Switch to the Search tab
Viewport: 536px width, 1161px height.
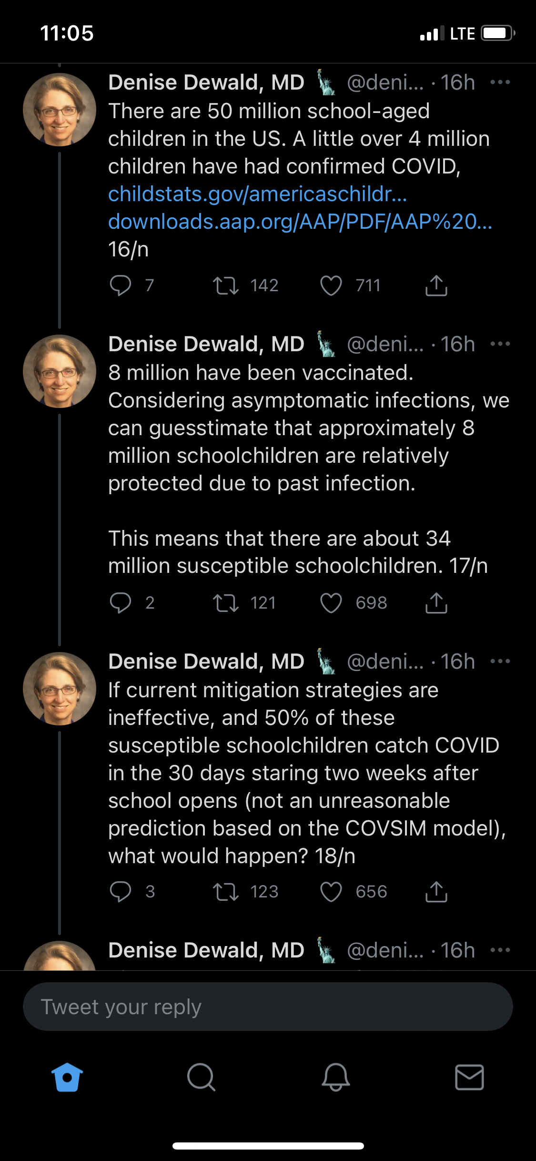pyautogui.click(x=201, y=1077)
